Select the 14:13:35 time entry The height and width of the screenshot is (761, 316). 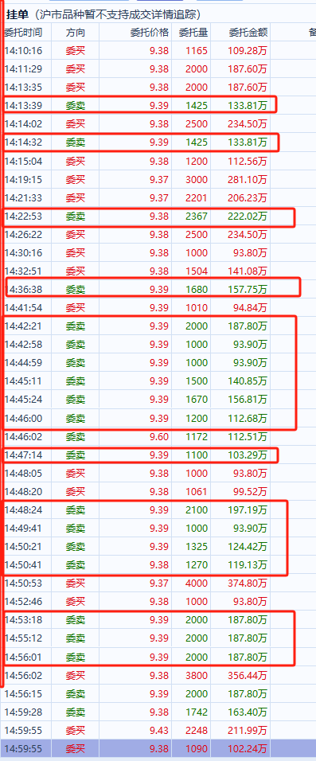tap(23, 88)
